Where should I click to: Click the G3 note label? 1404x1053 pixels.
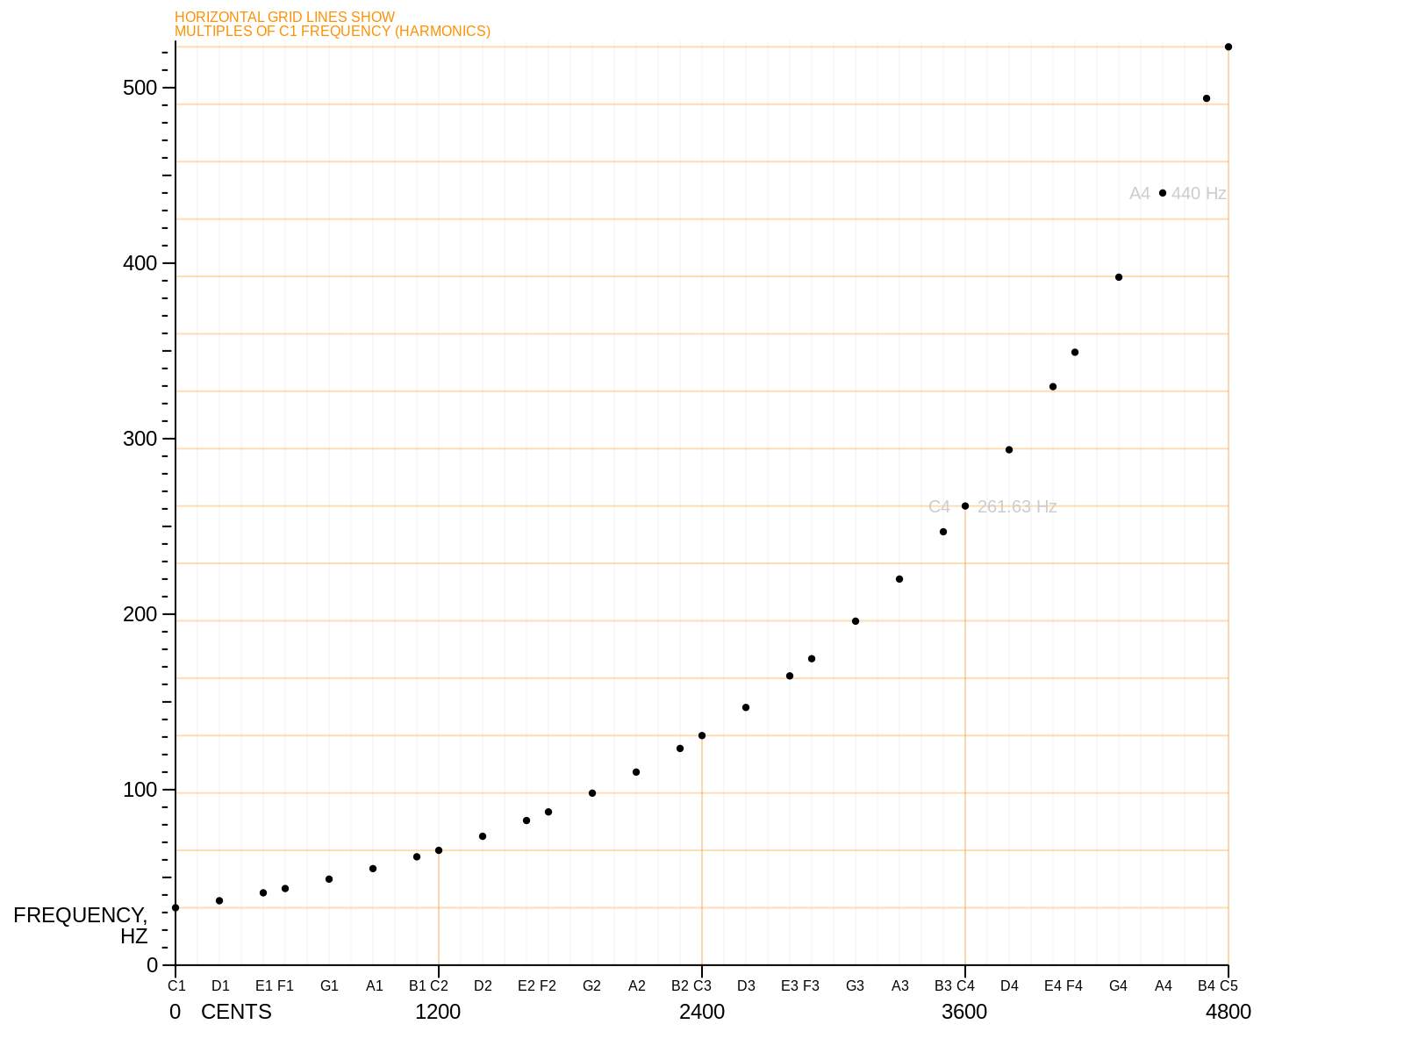(855, 985)
